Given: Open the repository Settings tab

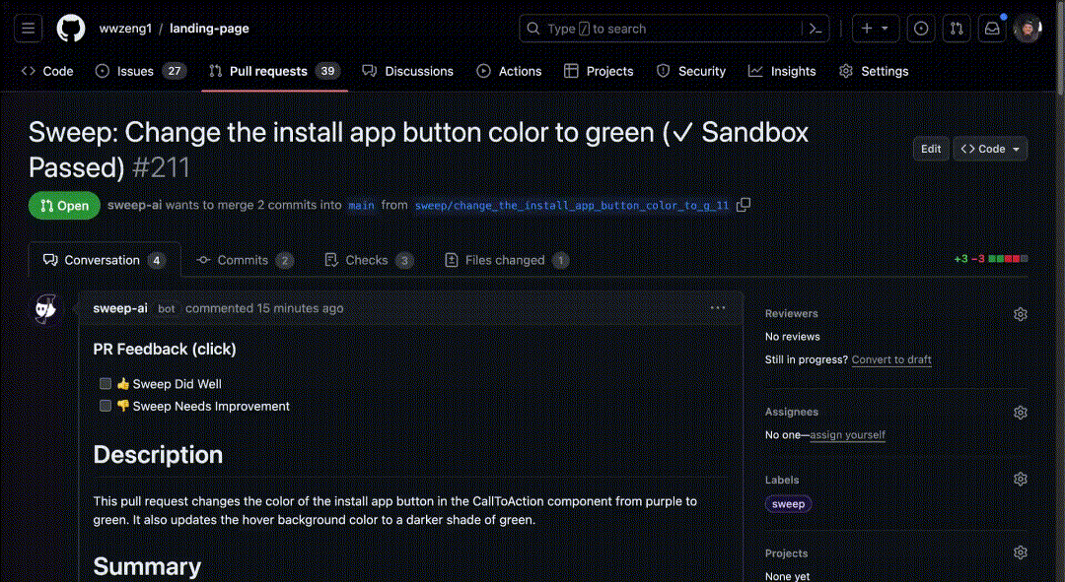Looking at the screenshot, I should [874, 71].
